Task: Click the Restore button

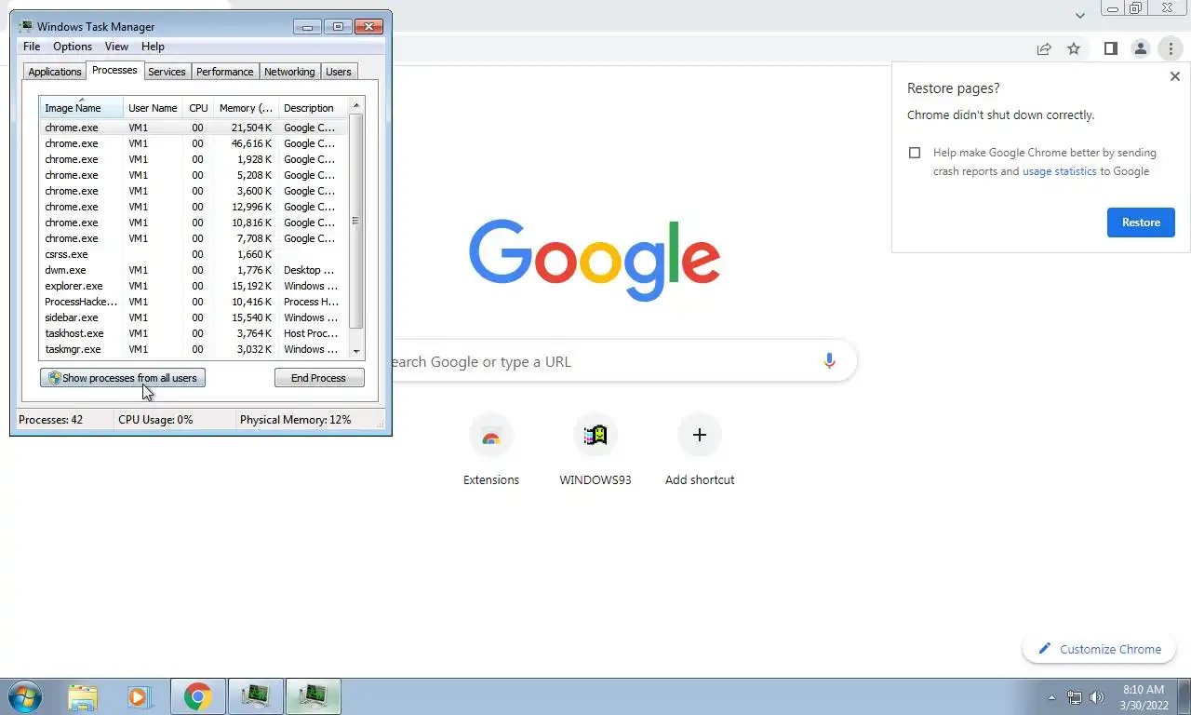Action: (1141, 223)
